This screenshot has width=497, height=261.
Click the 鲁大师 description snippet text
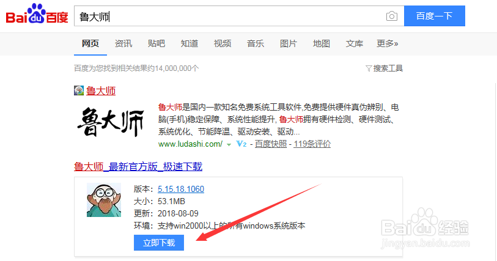(x=278, y=119)
